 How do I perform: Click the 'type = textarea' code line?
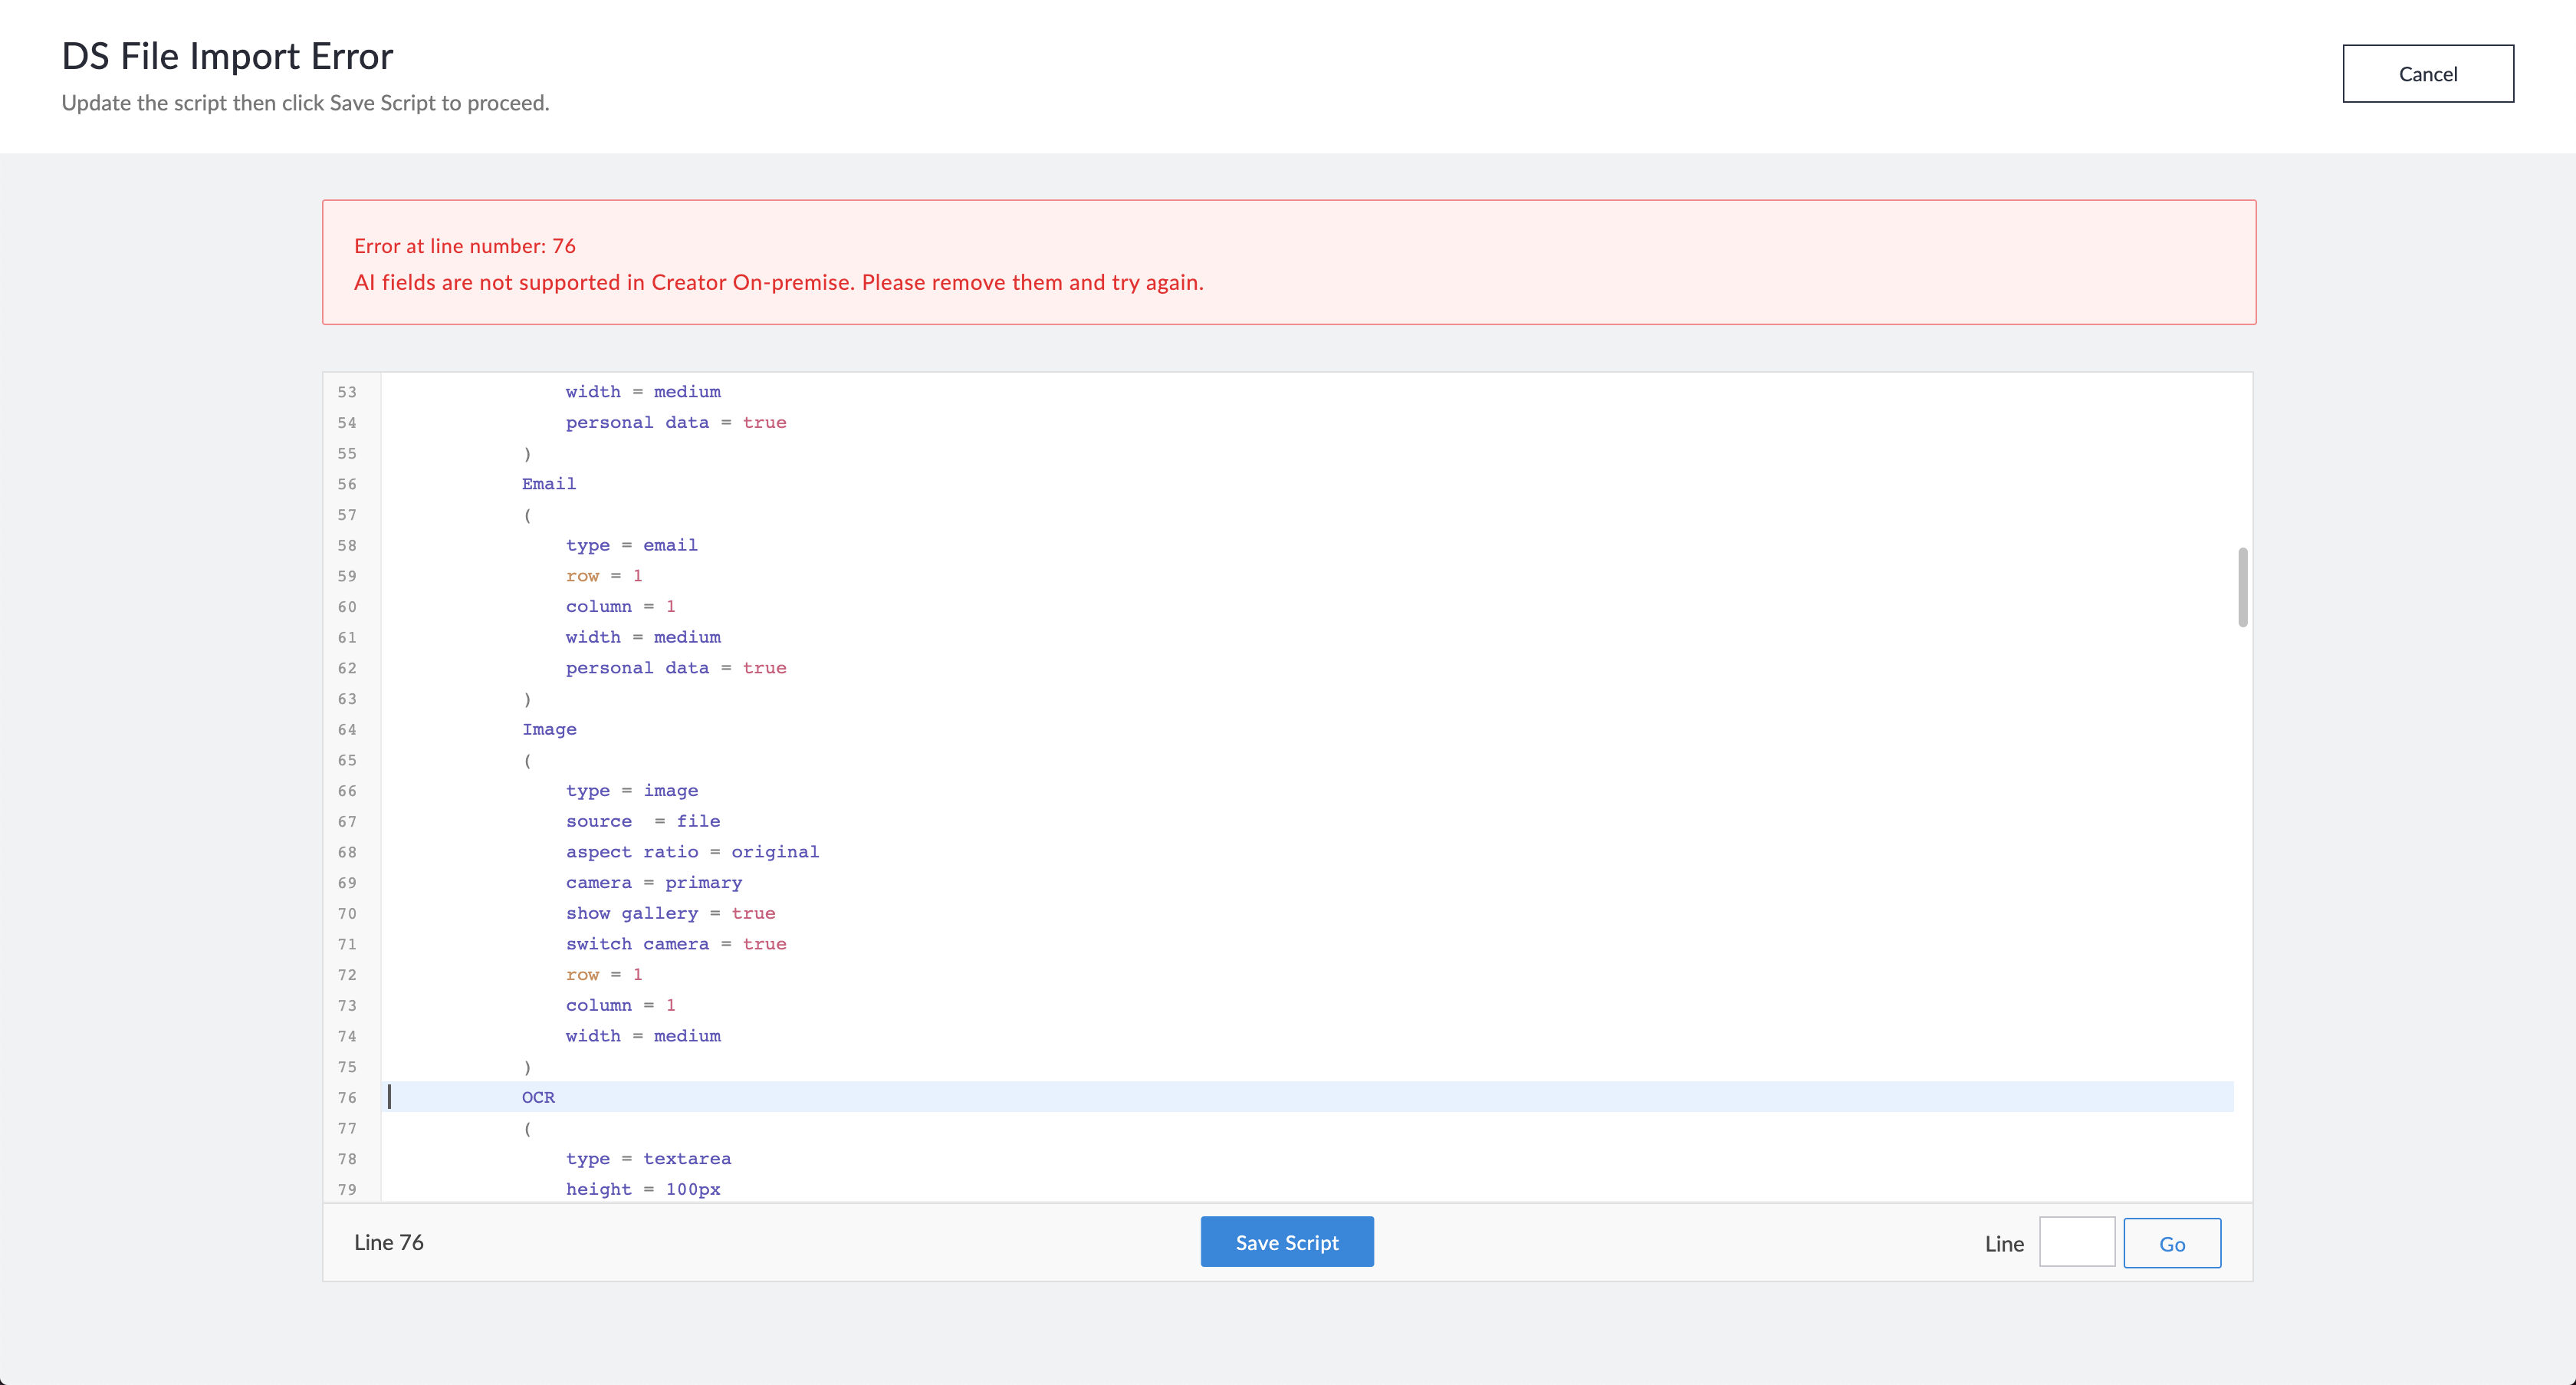tap(648, 1158)
